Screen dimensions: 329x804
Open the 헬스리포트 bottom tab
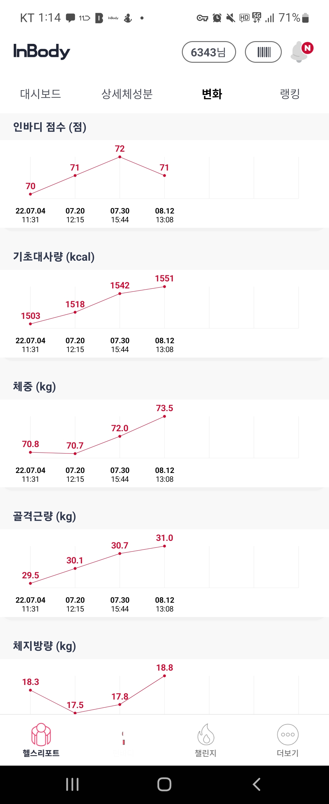point(41,740)
